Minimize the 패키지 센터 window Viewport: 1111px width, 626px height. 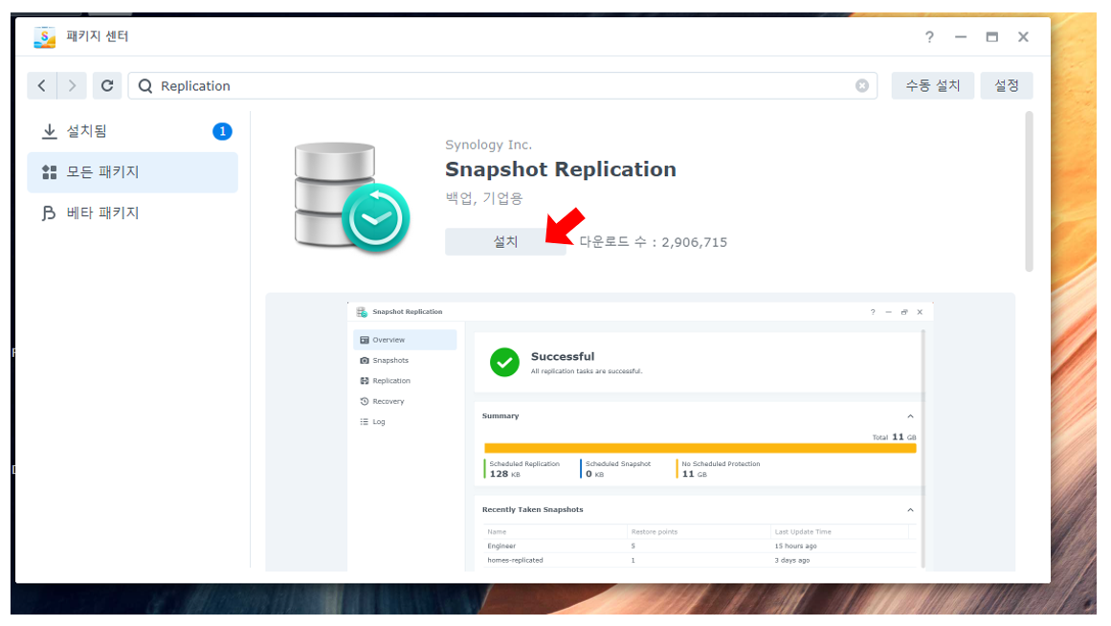(960, 37)
